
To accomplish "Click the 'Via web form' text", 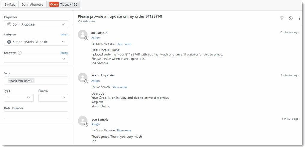I will [86, 21].
